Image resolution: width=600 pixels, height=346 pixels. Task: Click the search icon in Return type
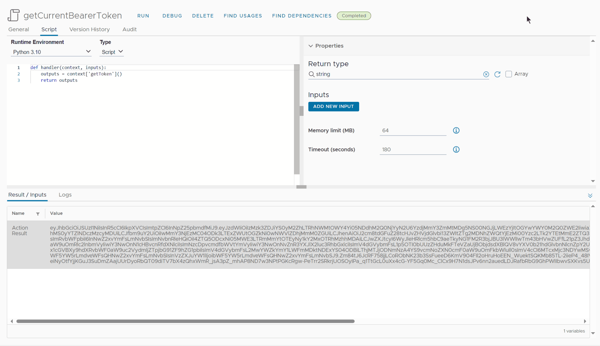[x=311, y=74]
